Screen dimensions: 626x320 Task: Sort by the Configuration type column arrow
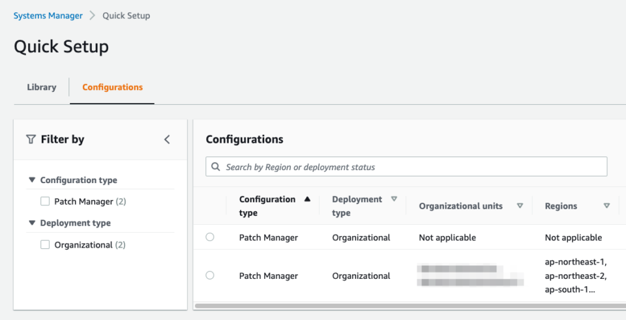307,199
